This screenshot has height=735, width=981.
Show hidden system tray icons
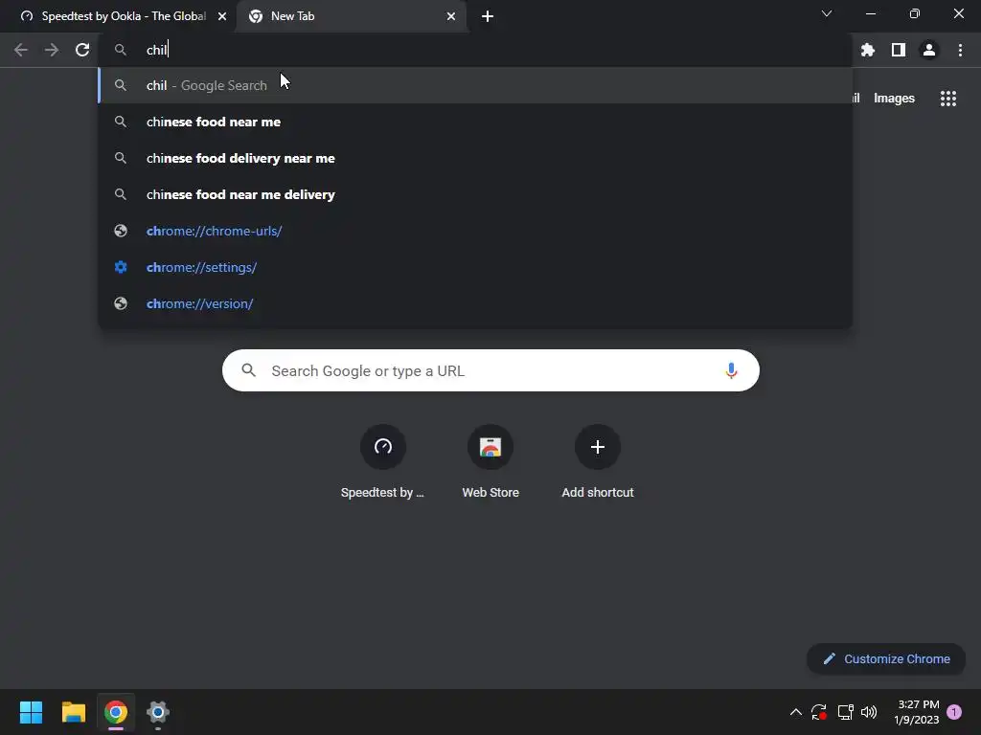click(x=796, y=712)
